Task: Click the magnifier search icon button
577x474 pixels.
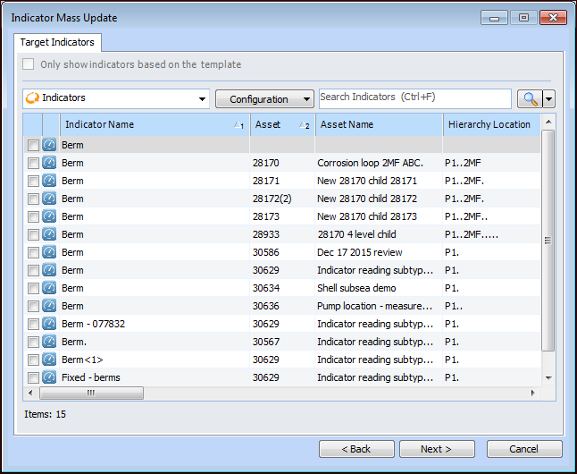Action: [x=529, y=99]
